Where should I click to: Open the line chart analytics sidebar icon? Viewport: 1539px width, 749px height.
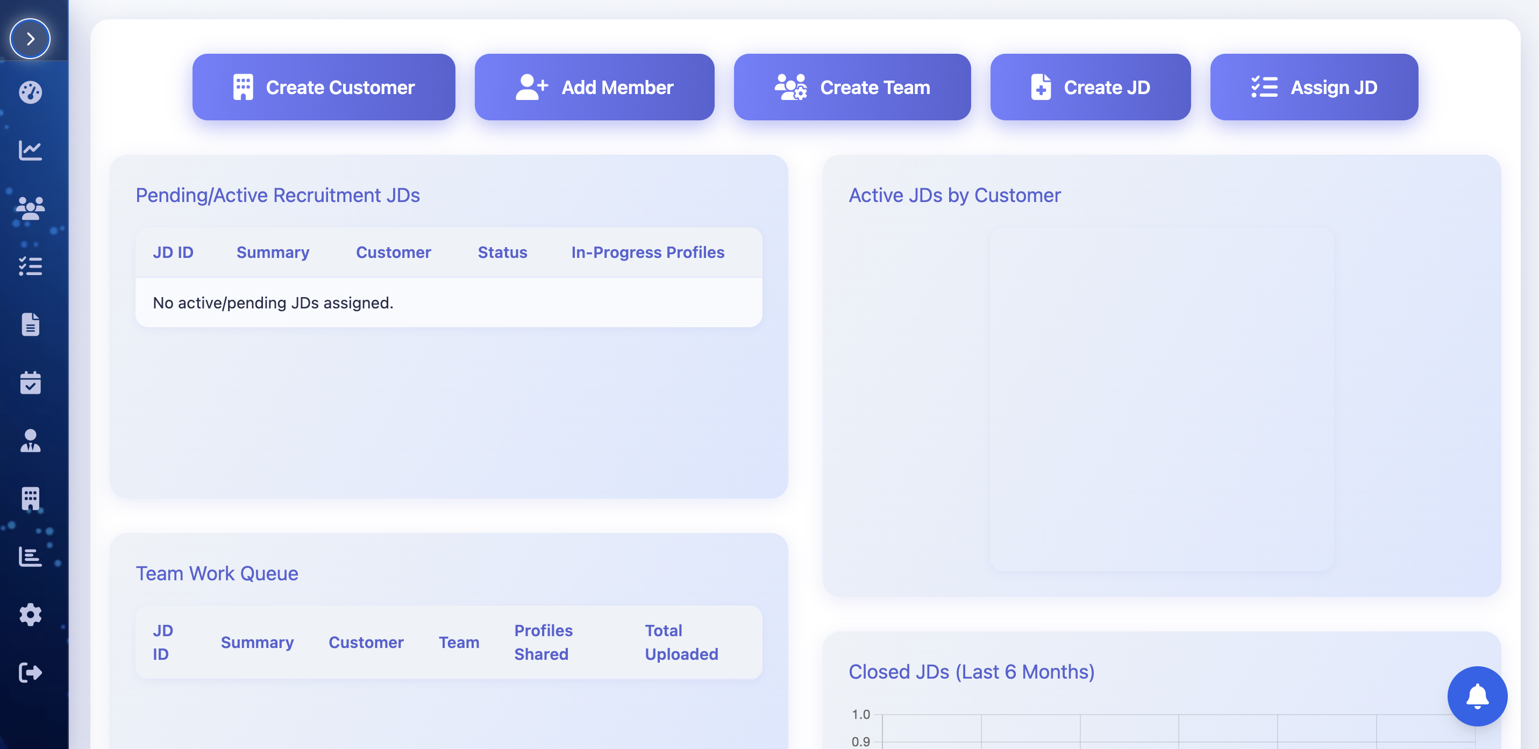[x=30, y=150]
